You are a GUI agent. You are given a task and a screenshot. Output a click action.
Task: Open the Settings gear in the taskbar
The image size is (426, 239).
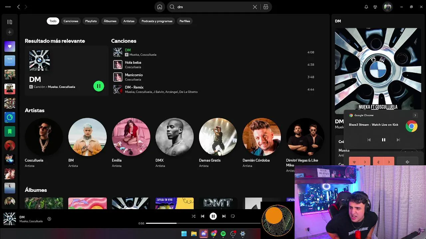coord(243,234)
